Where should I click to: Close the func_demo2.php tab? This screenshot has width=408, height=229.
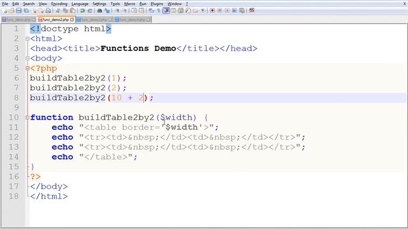[72, 20]
